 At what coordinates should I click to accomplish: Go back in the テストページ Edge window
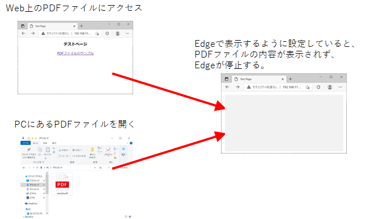[23, 33]
